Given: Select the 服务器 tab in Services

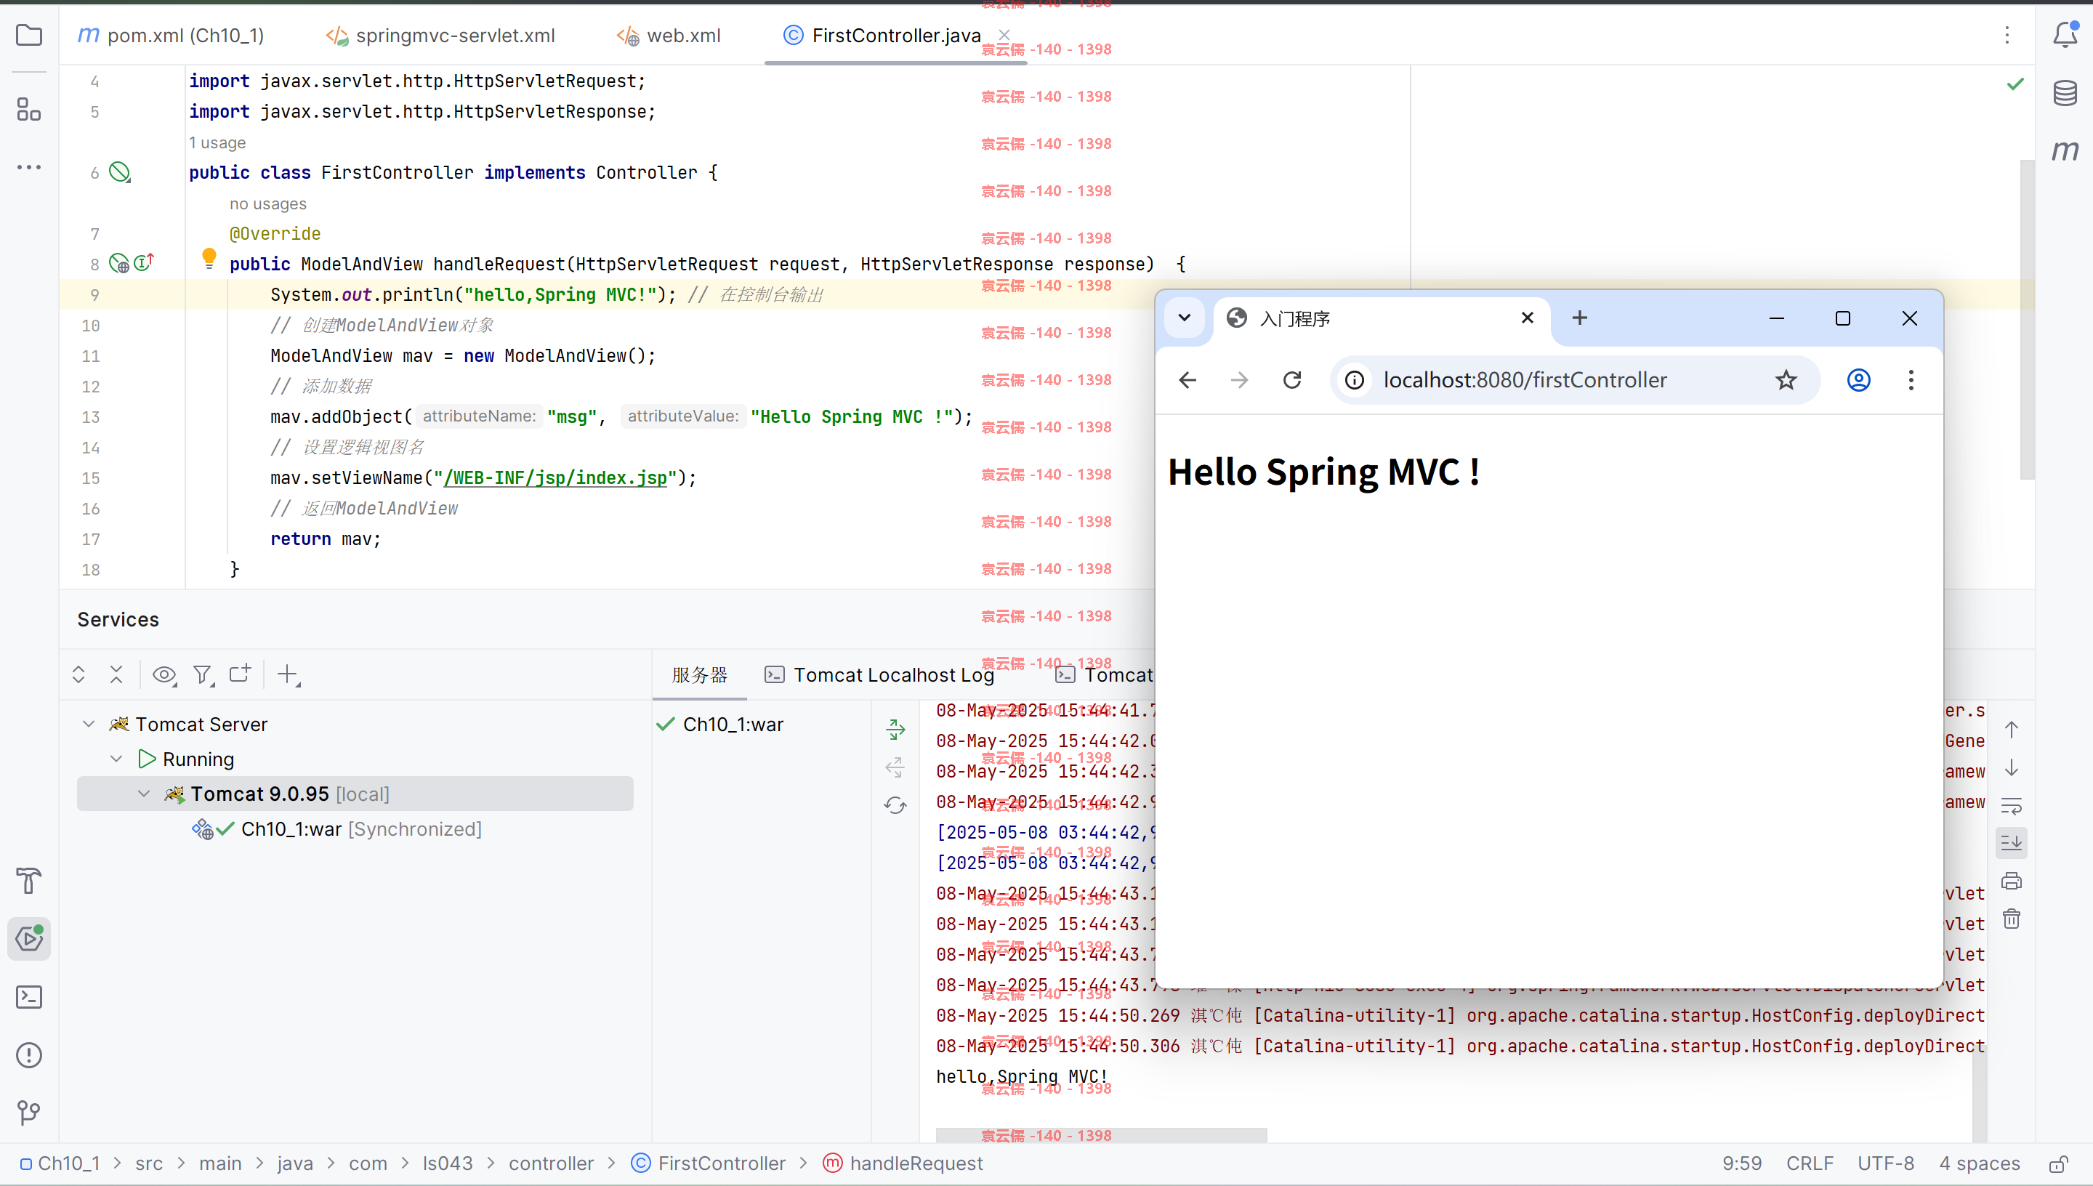Looking at the screenshot, I should point(700,675).
